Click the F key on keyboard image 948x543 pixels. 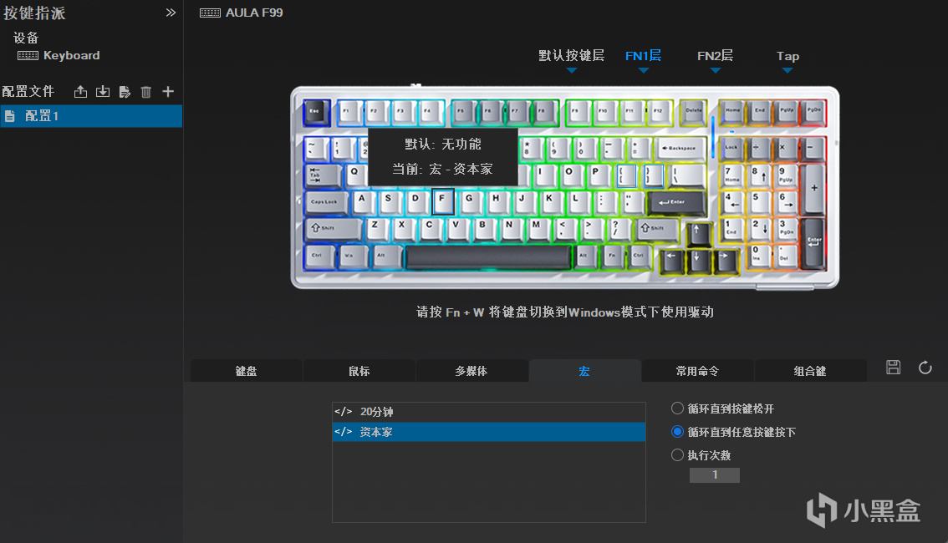(x=442, y=201)
